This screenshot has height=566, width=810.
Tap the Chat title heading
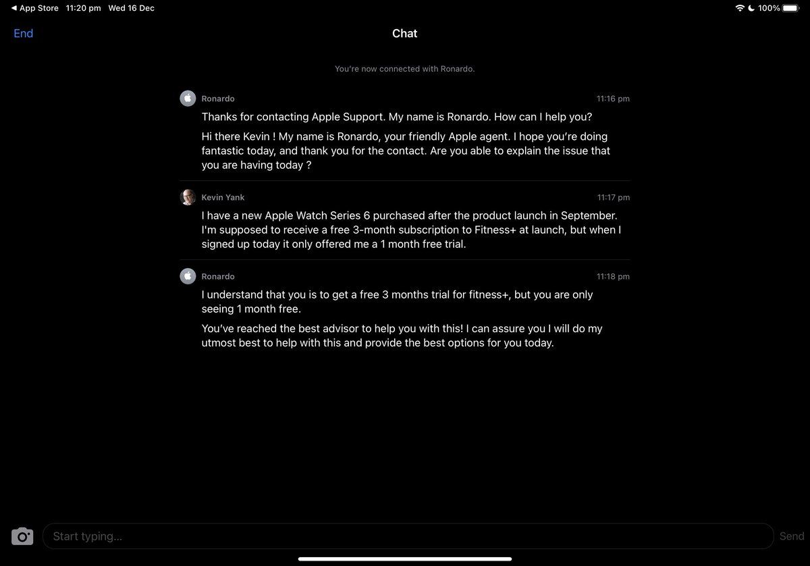click(405, 34)
